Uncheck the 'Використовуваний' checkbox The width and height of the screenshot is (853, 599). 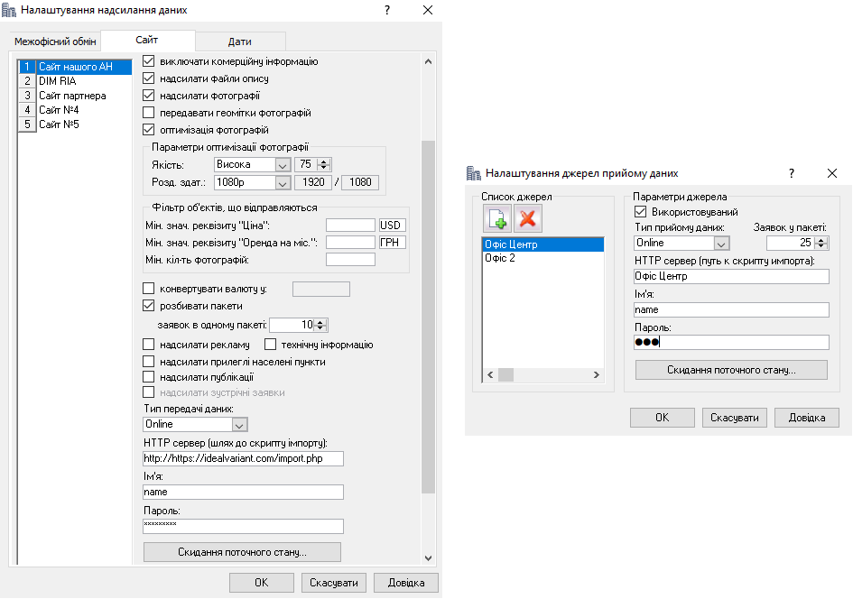coord(630,212)
